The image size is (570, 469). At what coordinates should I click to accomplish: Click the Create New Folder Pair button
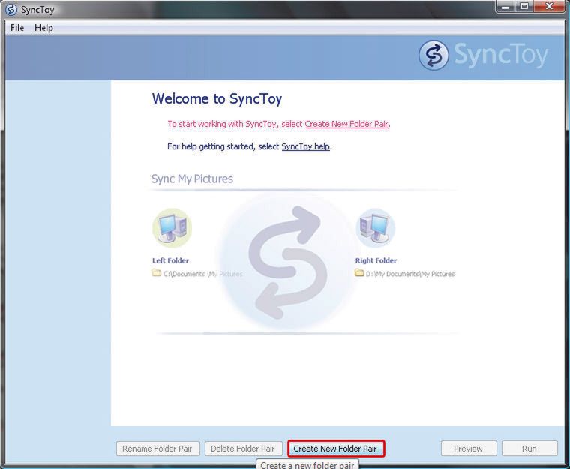[x=335, y=449]
